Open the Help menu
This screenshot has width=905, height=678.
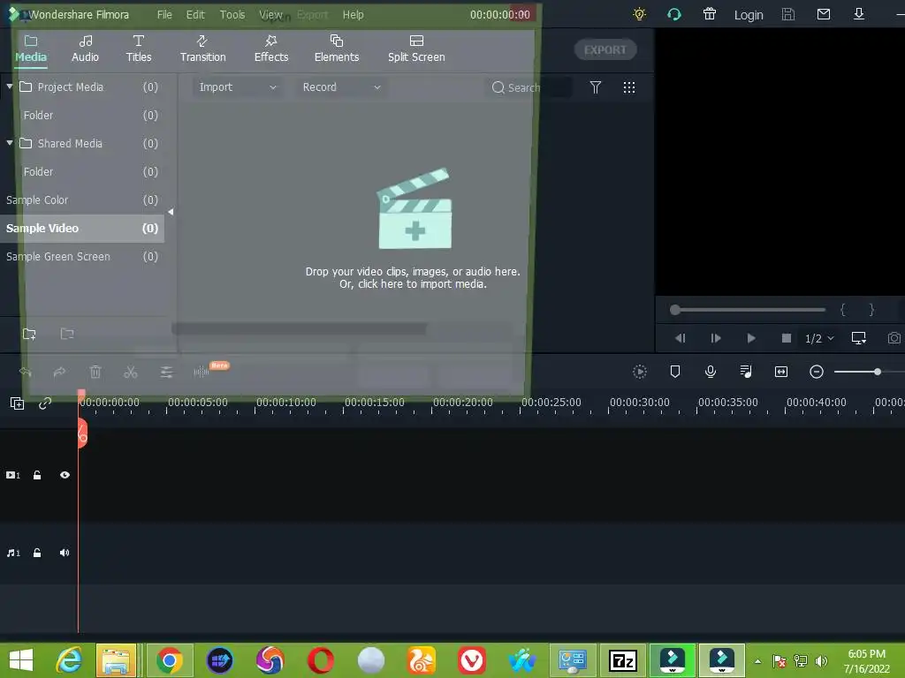(353, 14)
